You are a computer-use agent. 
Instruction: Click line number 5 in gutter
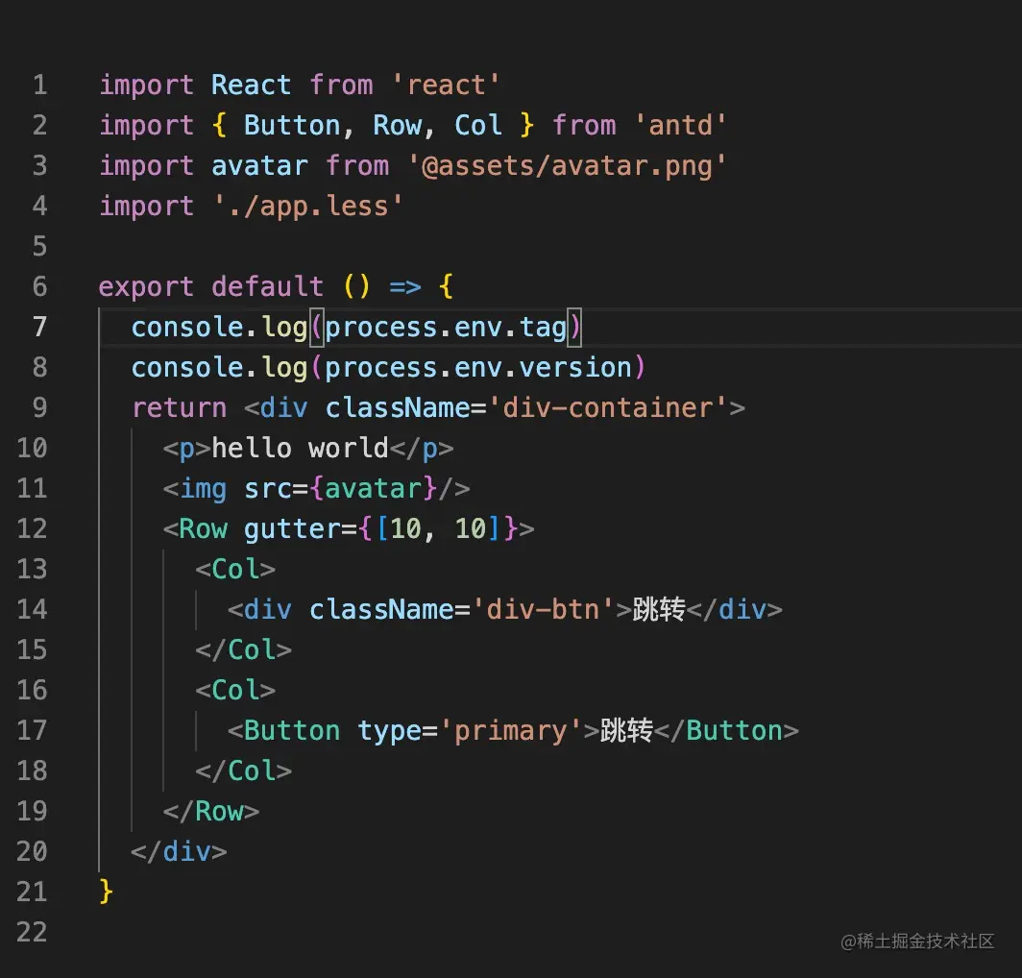click(x=39, y=246)
